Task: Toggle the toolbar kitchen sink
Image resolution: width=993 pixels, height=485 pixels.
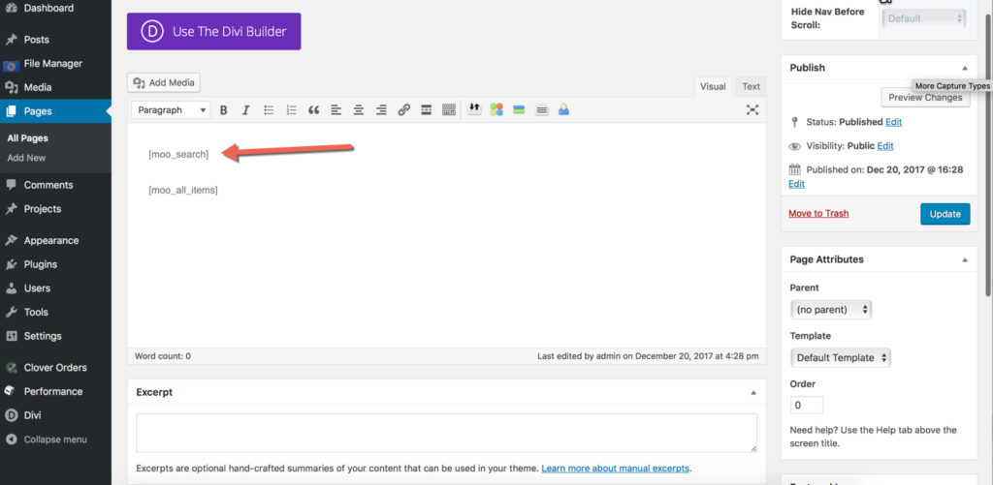Action: [449, 110]
